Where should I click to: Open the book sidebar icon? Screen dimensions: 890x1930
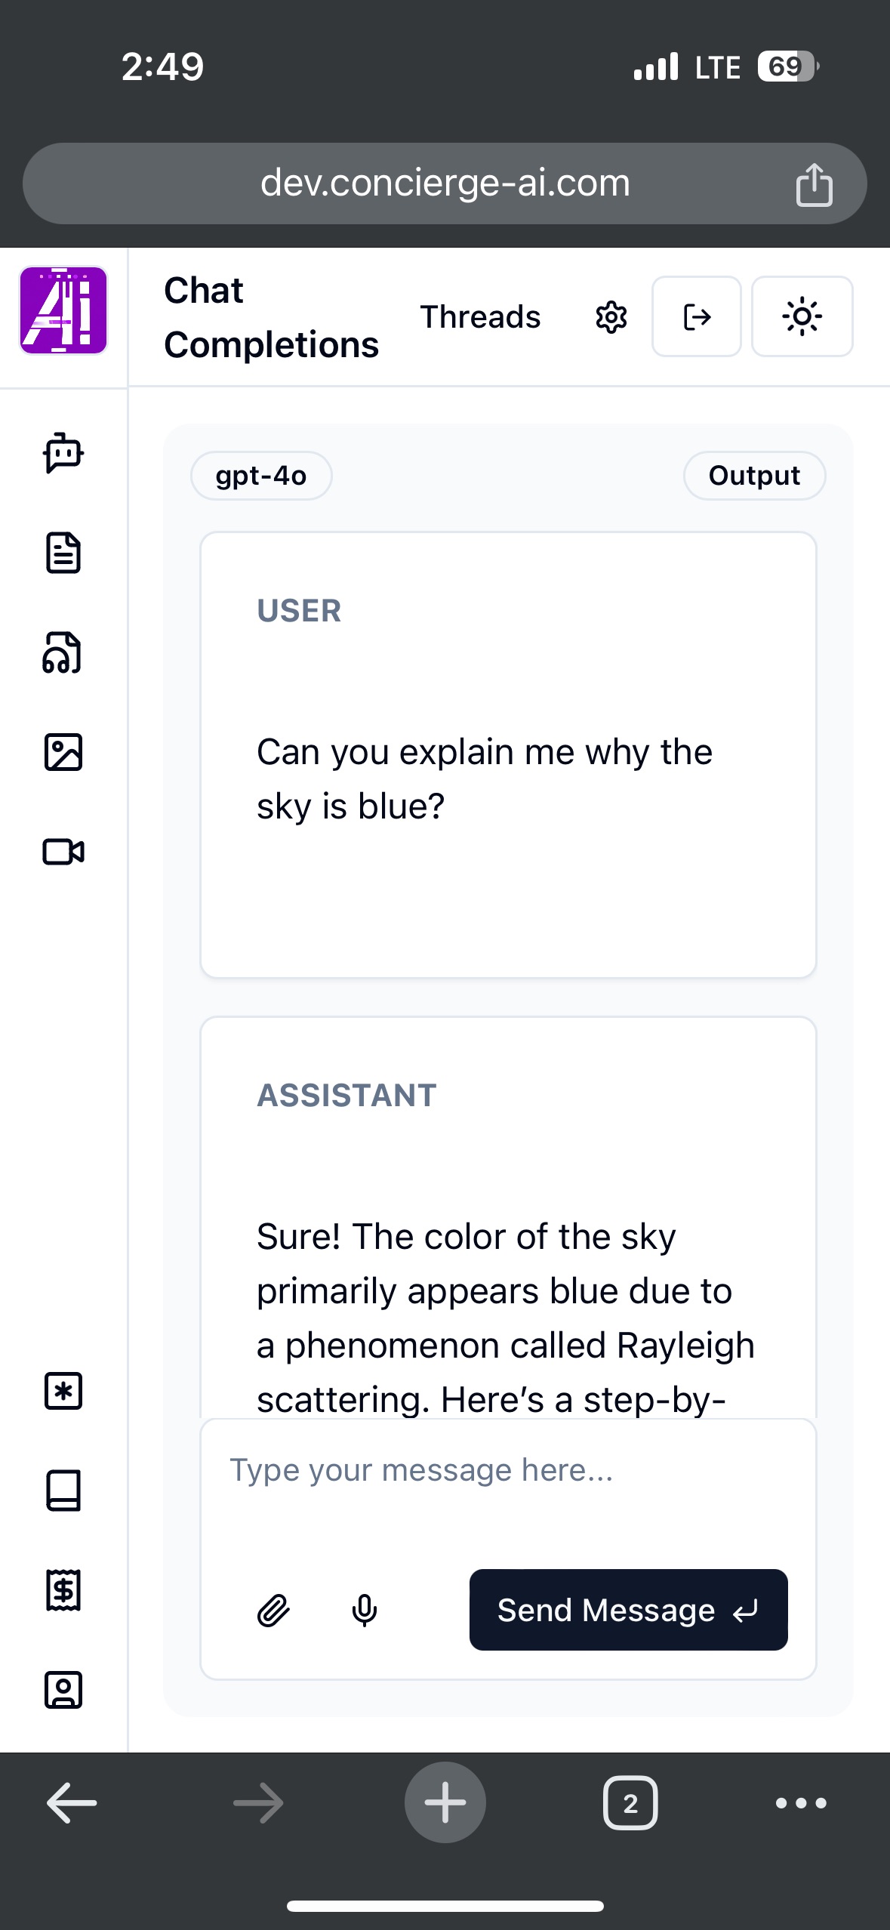63,1491
